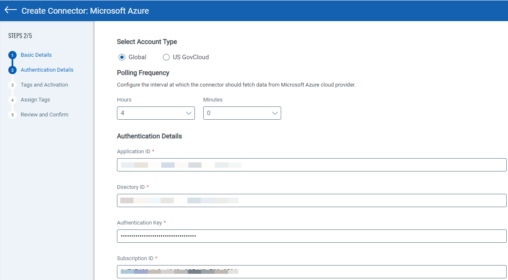Open the Review and Confirm step
This screenshot has height=280, width=508.
pyautogui.click(x=44, y=114)
